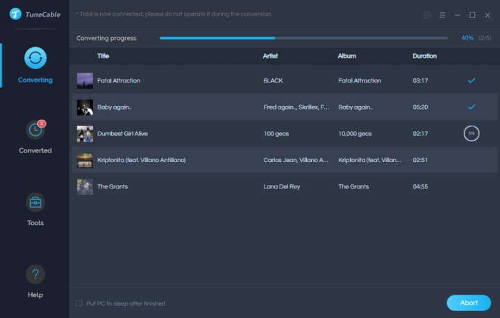This screenshot has width=500, height=318.
Task: Click the 02:17 duration value
Action: tap(420, 134)
